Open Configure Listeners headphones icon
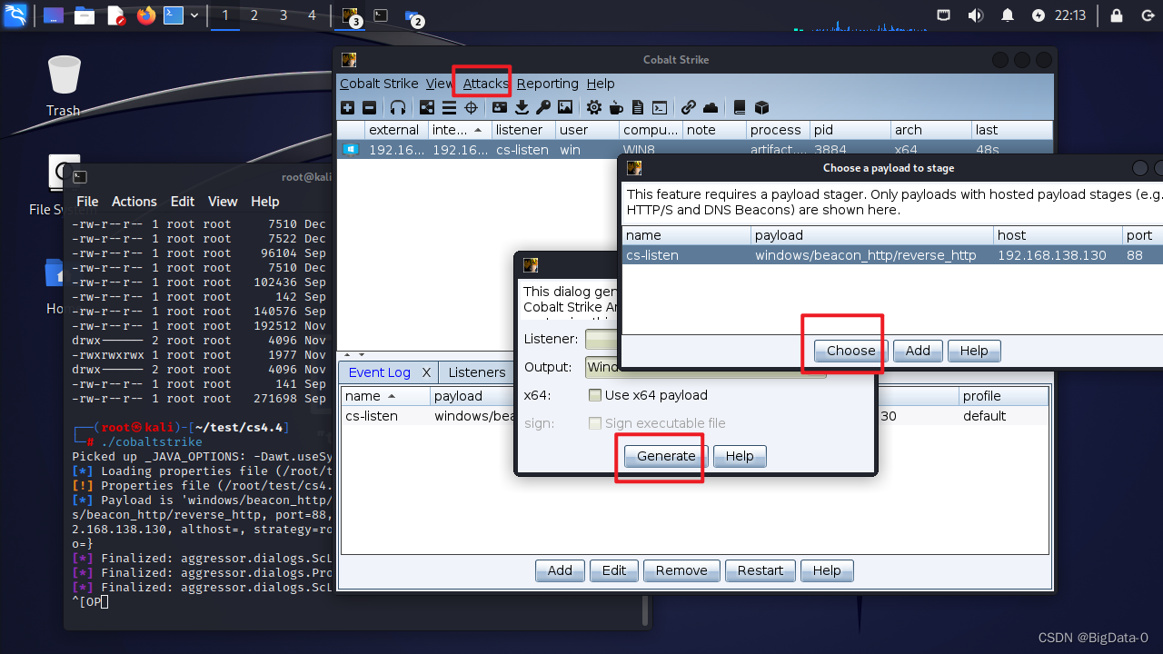Screen dimensions: 1163x654 click(x=398, y=107)
